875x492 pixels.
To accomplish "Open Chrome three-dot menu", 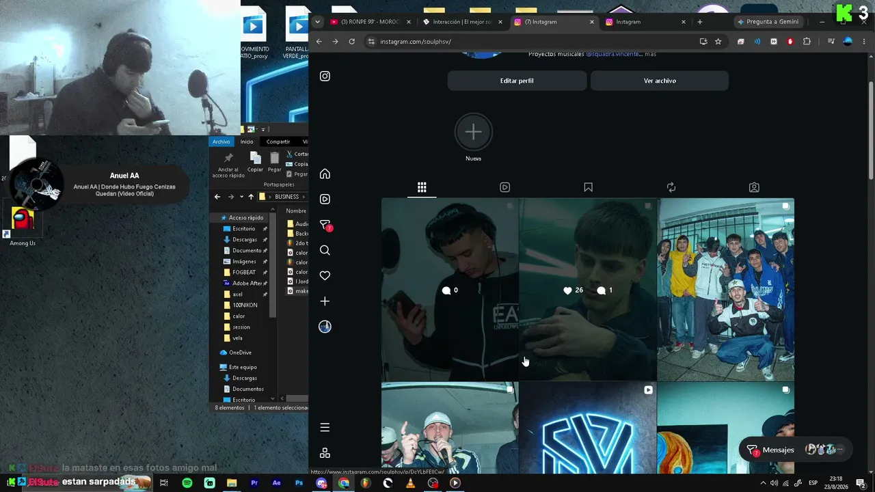I will pyautogui.click(x=864, y=42).
